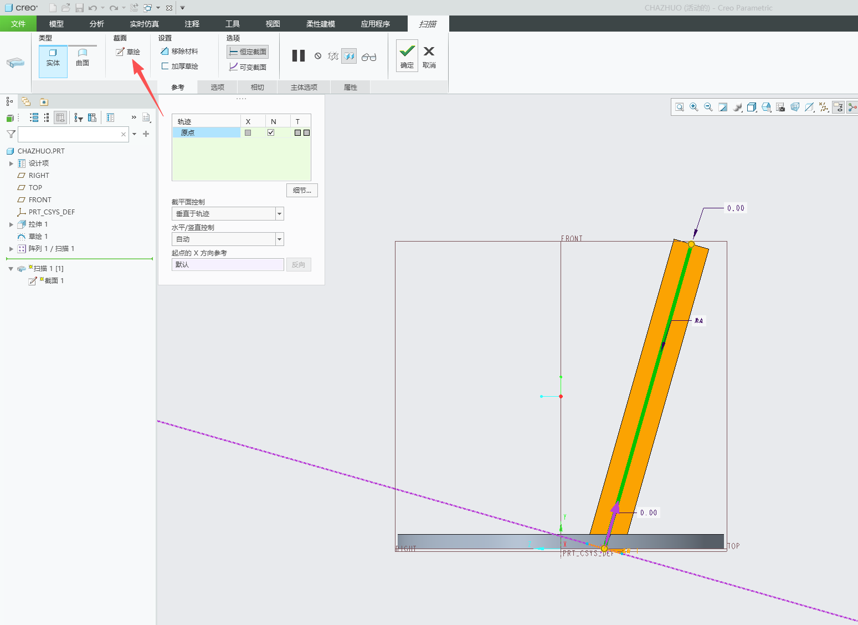Pause the sweep feature tool
This screenshot has height=625, width=858.
(x=299, y=55)
